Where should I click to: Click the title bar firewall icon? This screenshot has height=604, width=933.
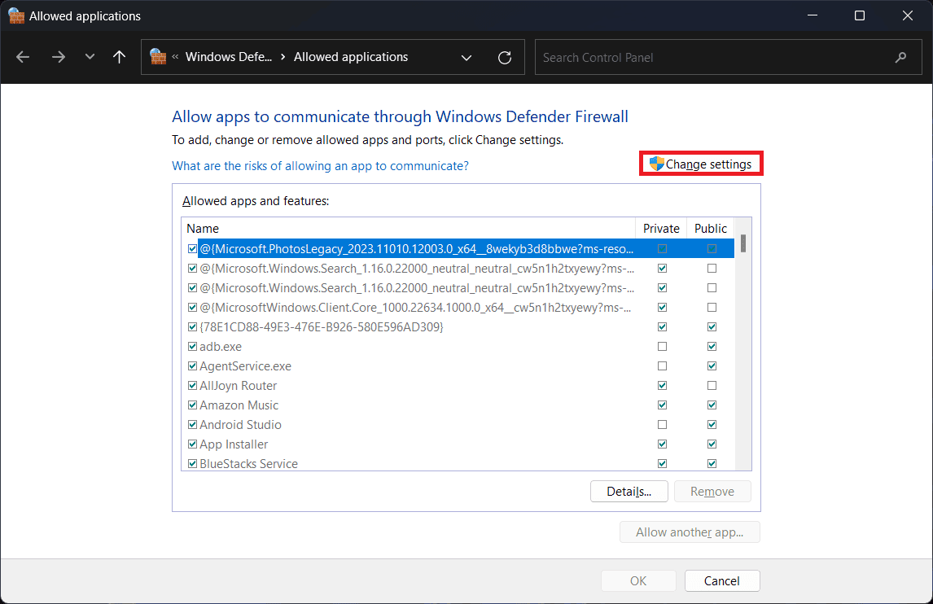(x=16, y=15)
